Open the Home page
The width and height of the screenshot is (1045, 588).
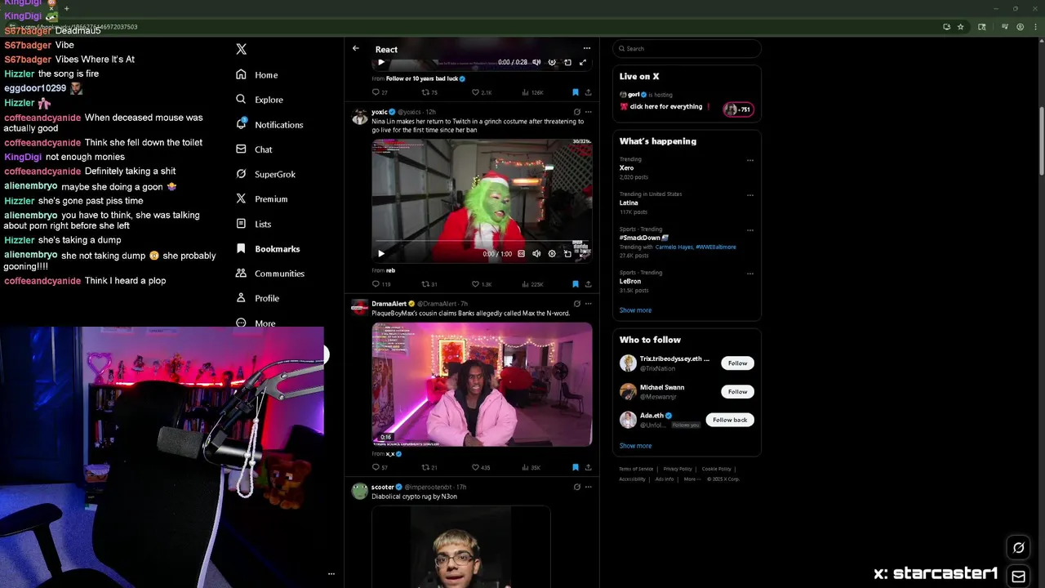(x=257, y=74)
